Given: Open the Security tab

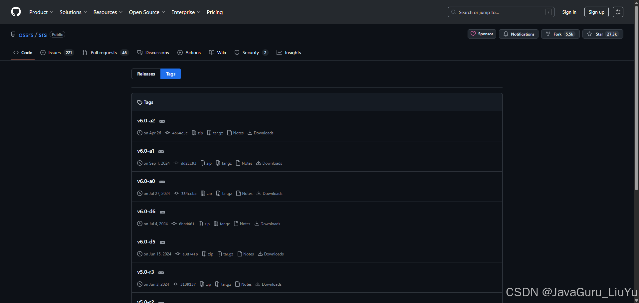Looking at the screenshot, I should (251, 53).
